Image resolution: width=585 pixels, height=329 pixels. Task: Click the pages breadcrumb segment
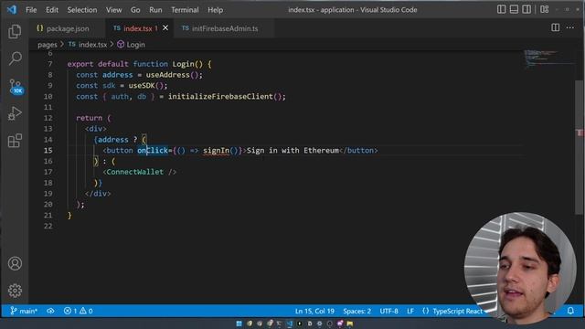[x=48, y=45]
